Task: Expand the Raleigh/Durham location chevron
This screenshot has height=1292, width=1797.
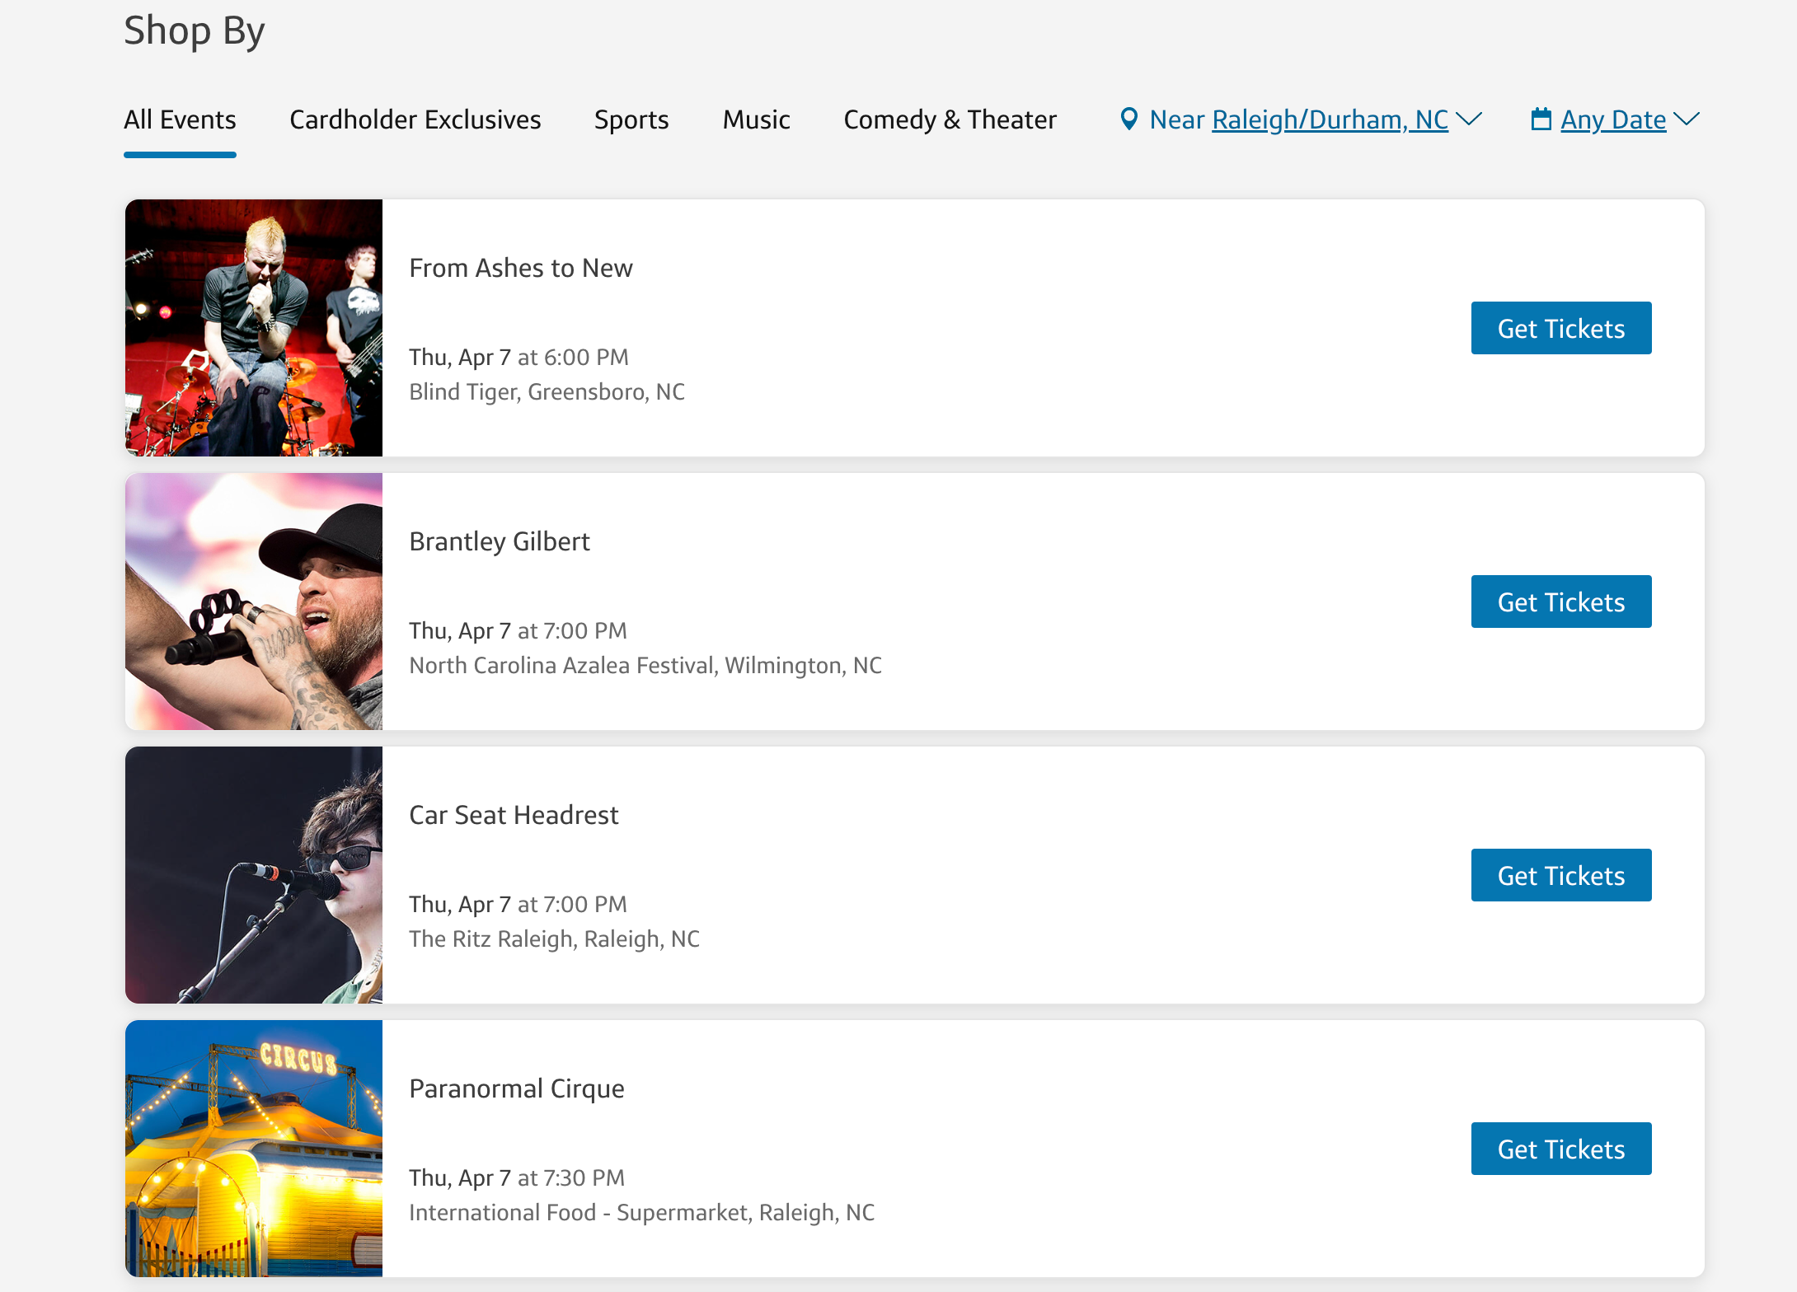Action: click(x=1470, y=119)
